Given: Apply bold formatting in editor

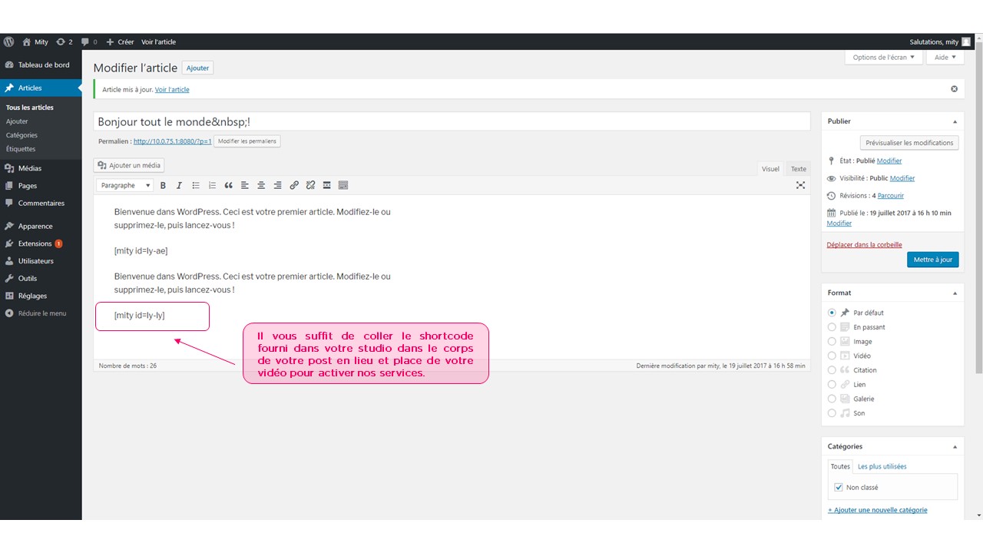Looking at the screenshot, I should click(x=163, y=185).
